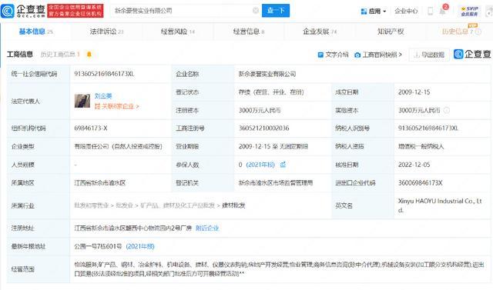Open 企业中心 in the header

[406, 12]
